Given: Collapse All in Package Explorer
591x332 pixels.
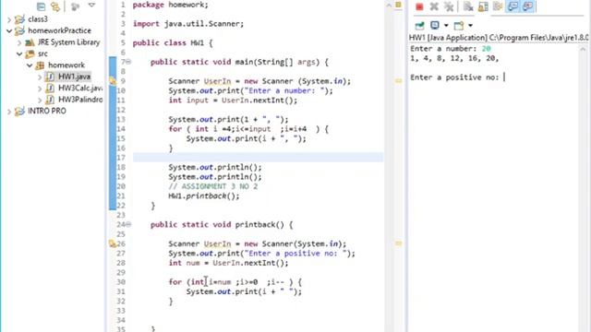Looking at the screenshot, I should point(41,6).
